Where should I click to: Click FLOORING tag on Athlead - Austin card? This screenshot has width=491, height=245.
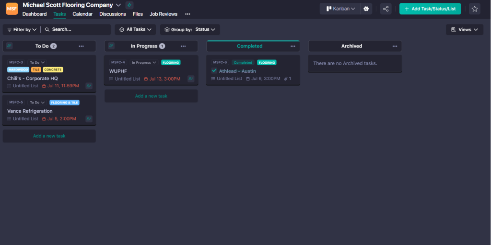point(267,62)
